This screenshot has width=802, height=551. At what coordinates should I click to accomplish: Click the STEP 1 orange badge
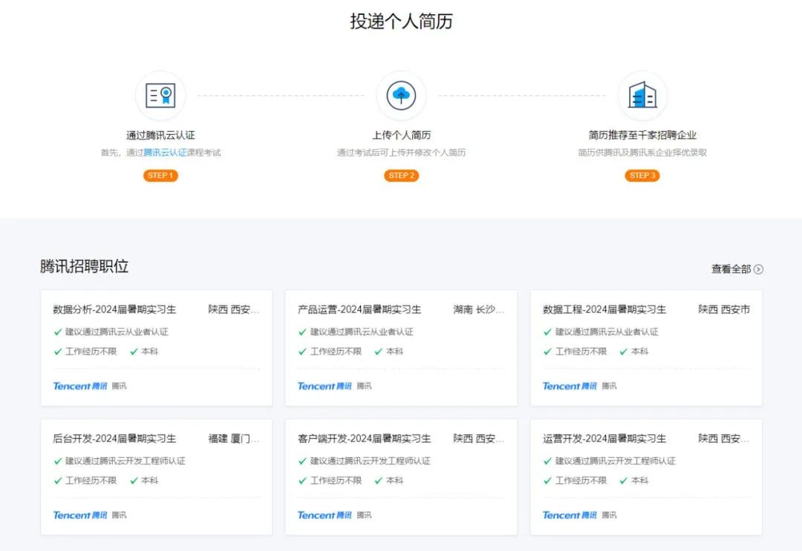coord(160,176)
